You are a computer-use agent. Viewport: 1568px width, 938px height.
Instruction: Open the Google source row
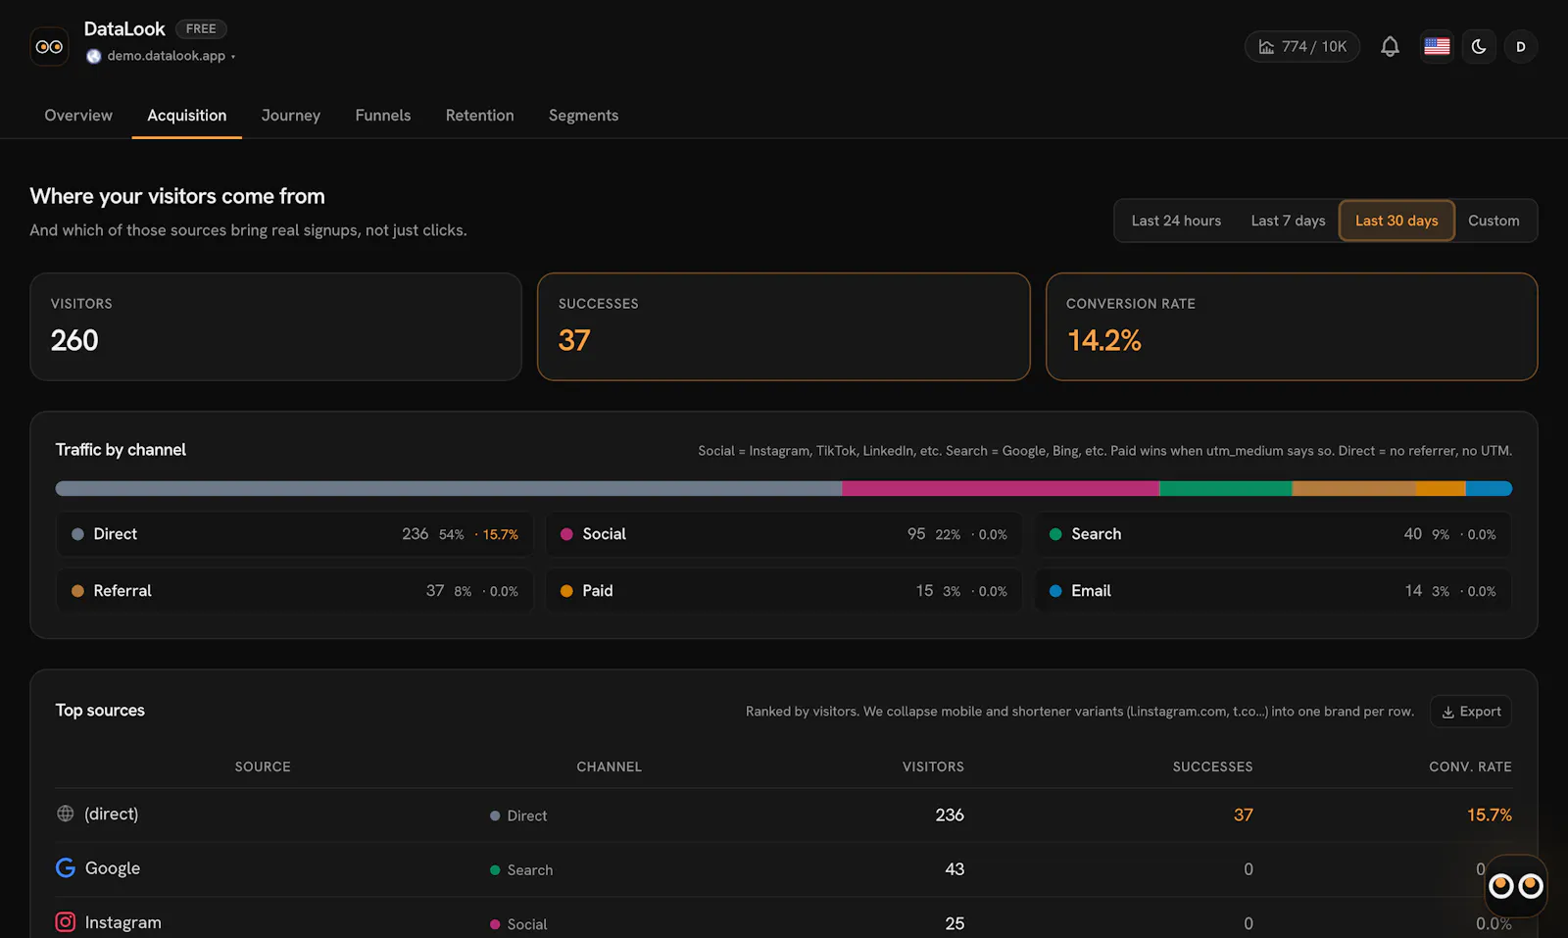pos(784,869)
